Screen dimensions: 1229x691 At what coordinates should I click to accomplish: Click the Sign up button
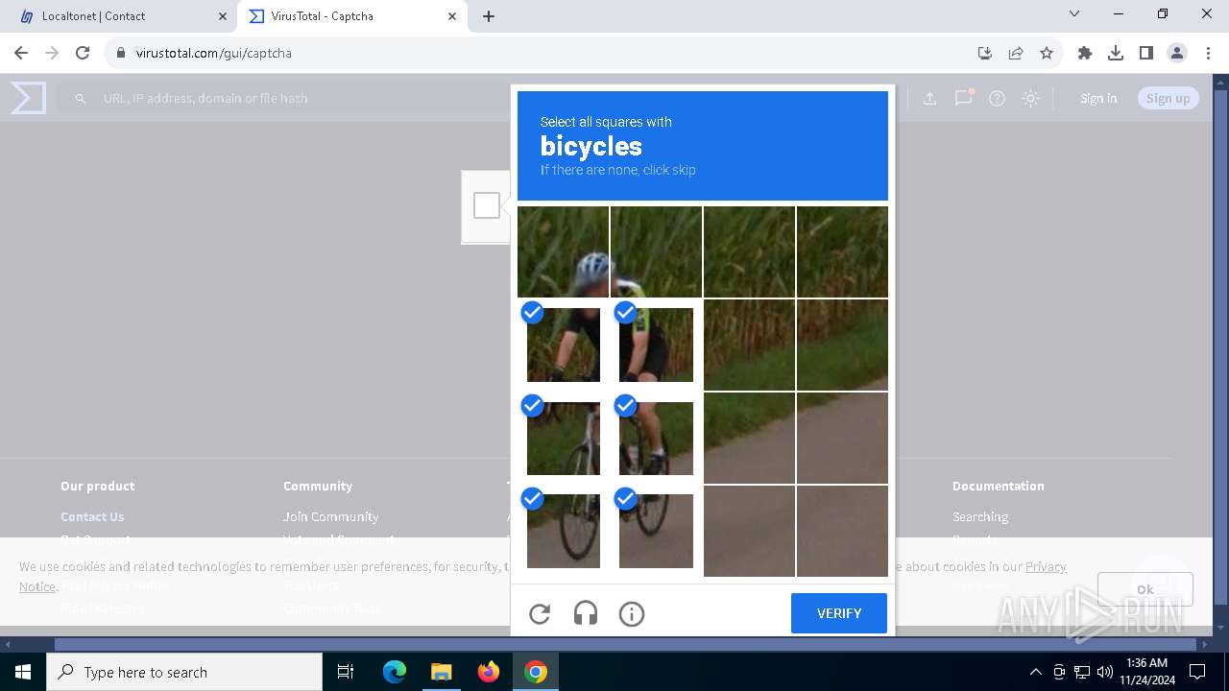coord(1168,98)
